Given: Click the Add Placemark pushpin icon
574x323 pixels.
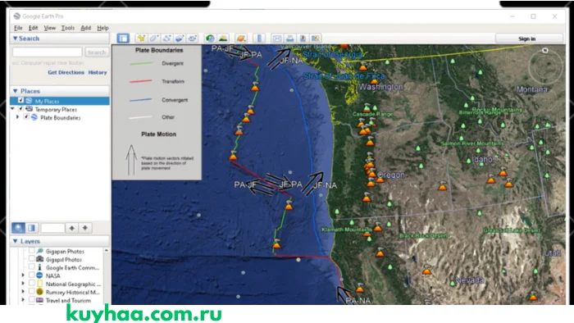Looking at the screenshot, I should click(141, 39).
